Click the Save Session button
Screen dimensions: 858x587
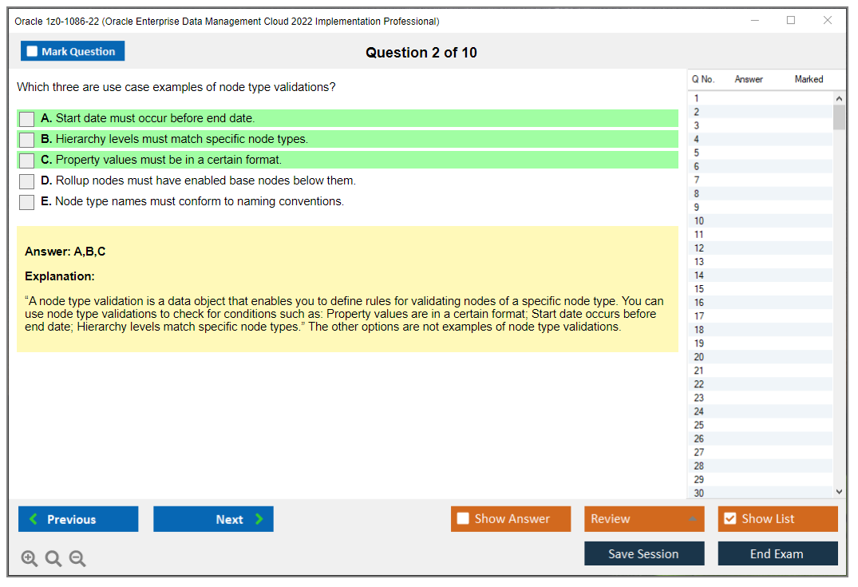coord(644,553)
